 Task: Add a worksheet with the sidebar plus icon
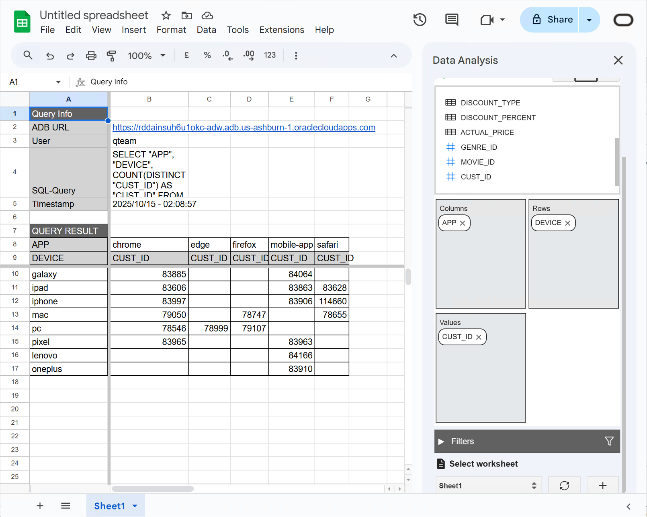click(602, 485)
